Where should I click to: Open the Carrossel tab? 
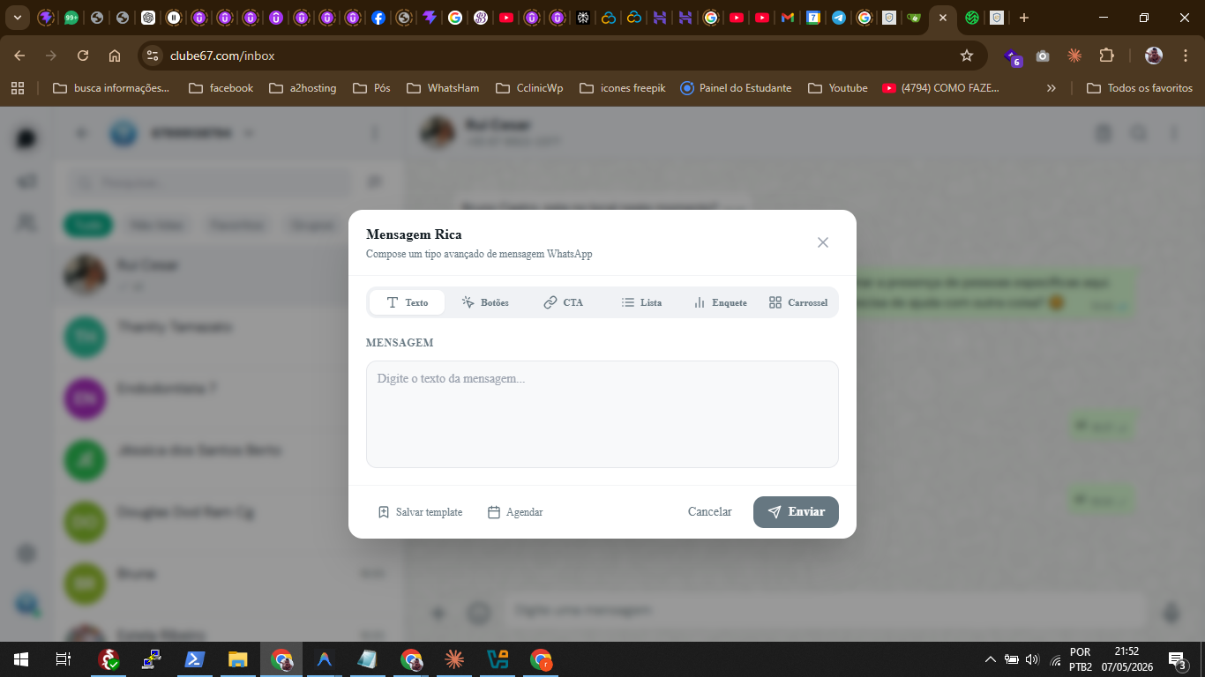(797, 302)
